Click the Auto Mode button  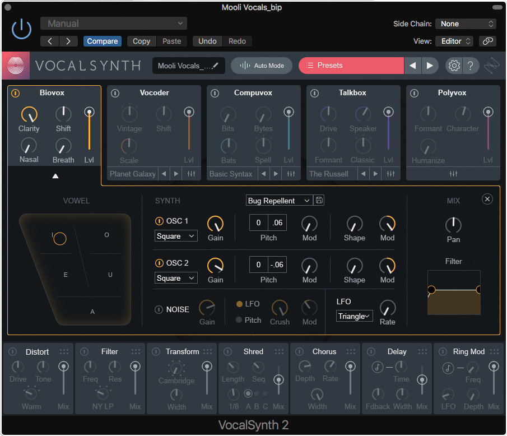[262, 66]
